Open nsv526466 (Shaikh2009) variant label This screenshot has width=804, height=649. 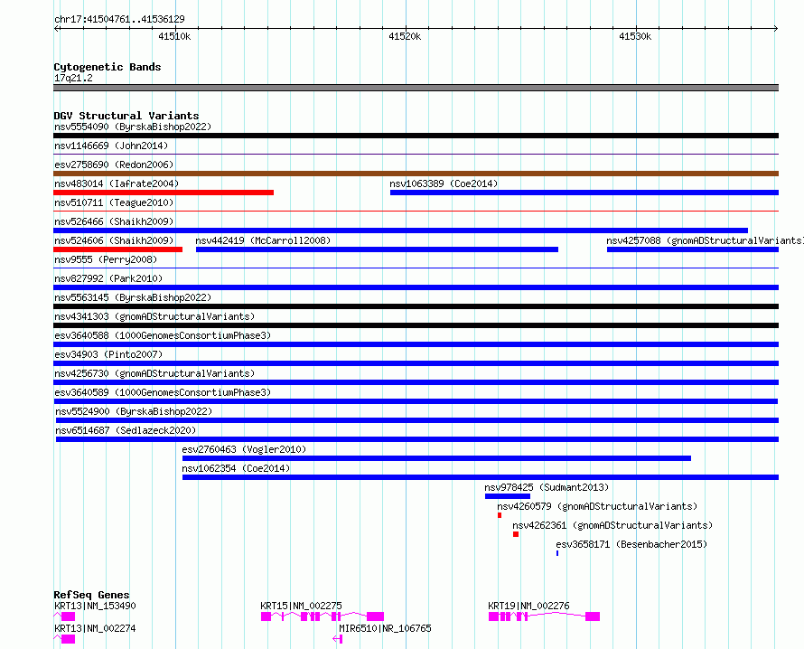[x=114, y=221]
